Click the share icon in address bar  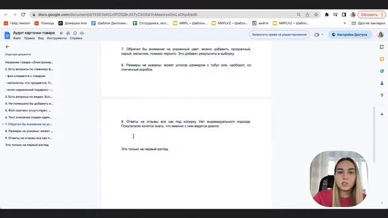pyautogui.click(x=307, y=15)
